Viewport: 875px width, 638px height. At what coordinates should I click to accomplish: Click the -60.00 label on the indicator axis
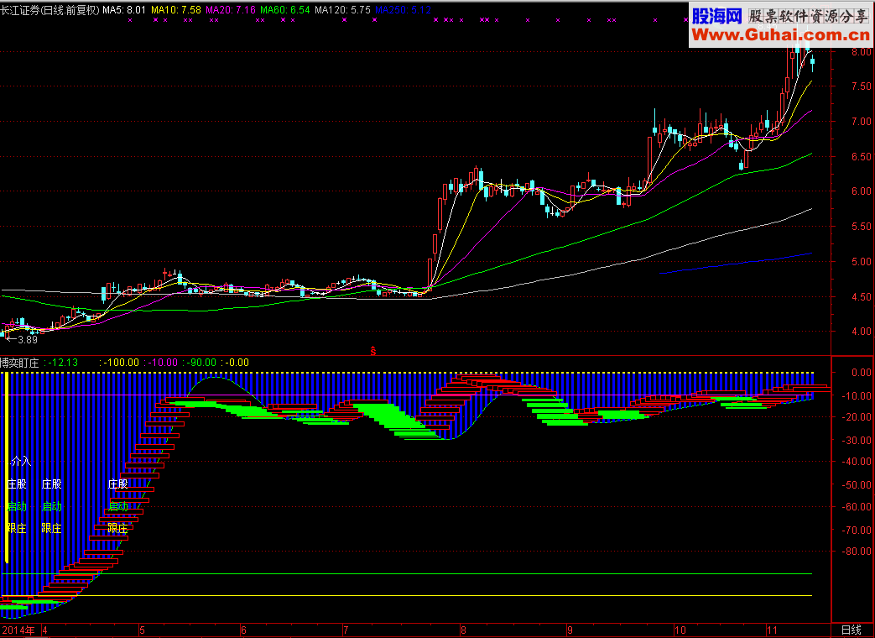tap(857, 507)
